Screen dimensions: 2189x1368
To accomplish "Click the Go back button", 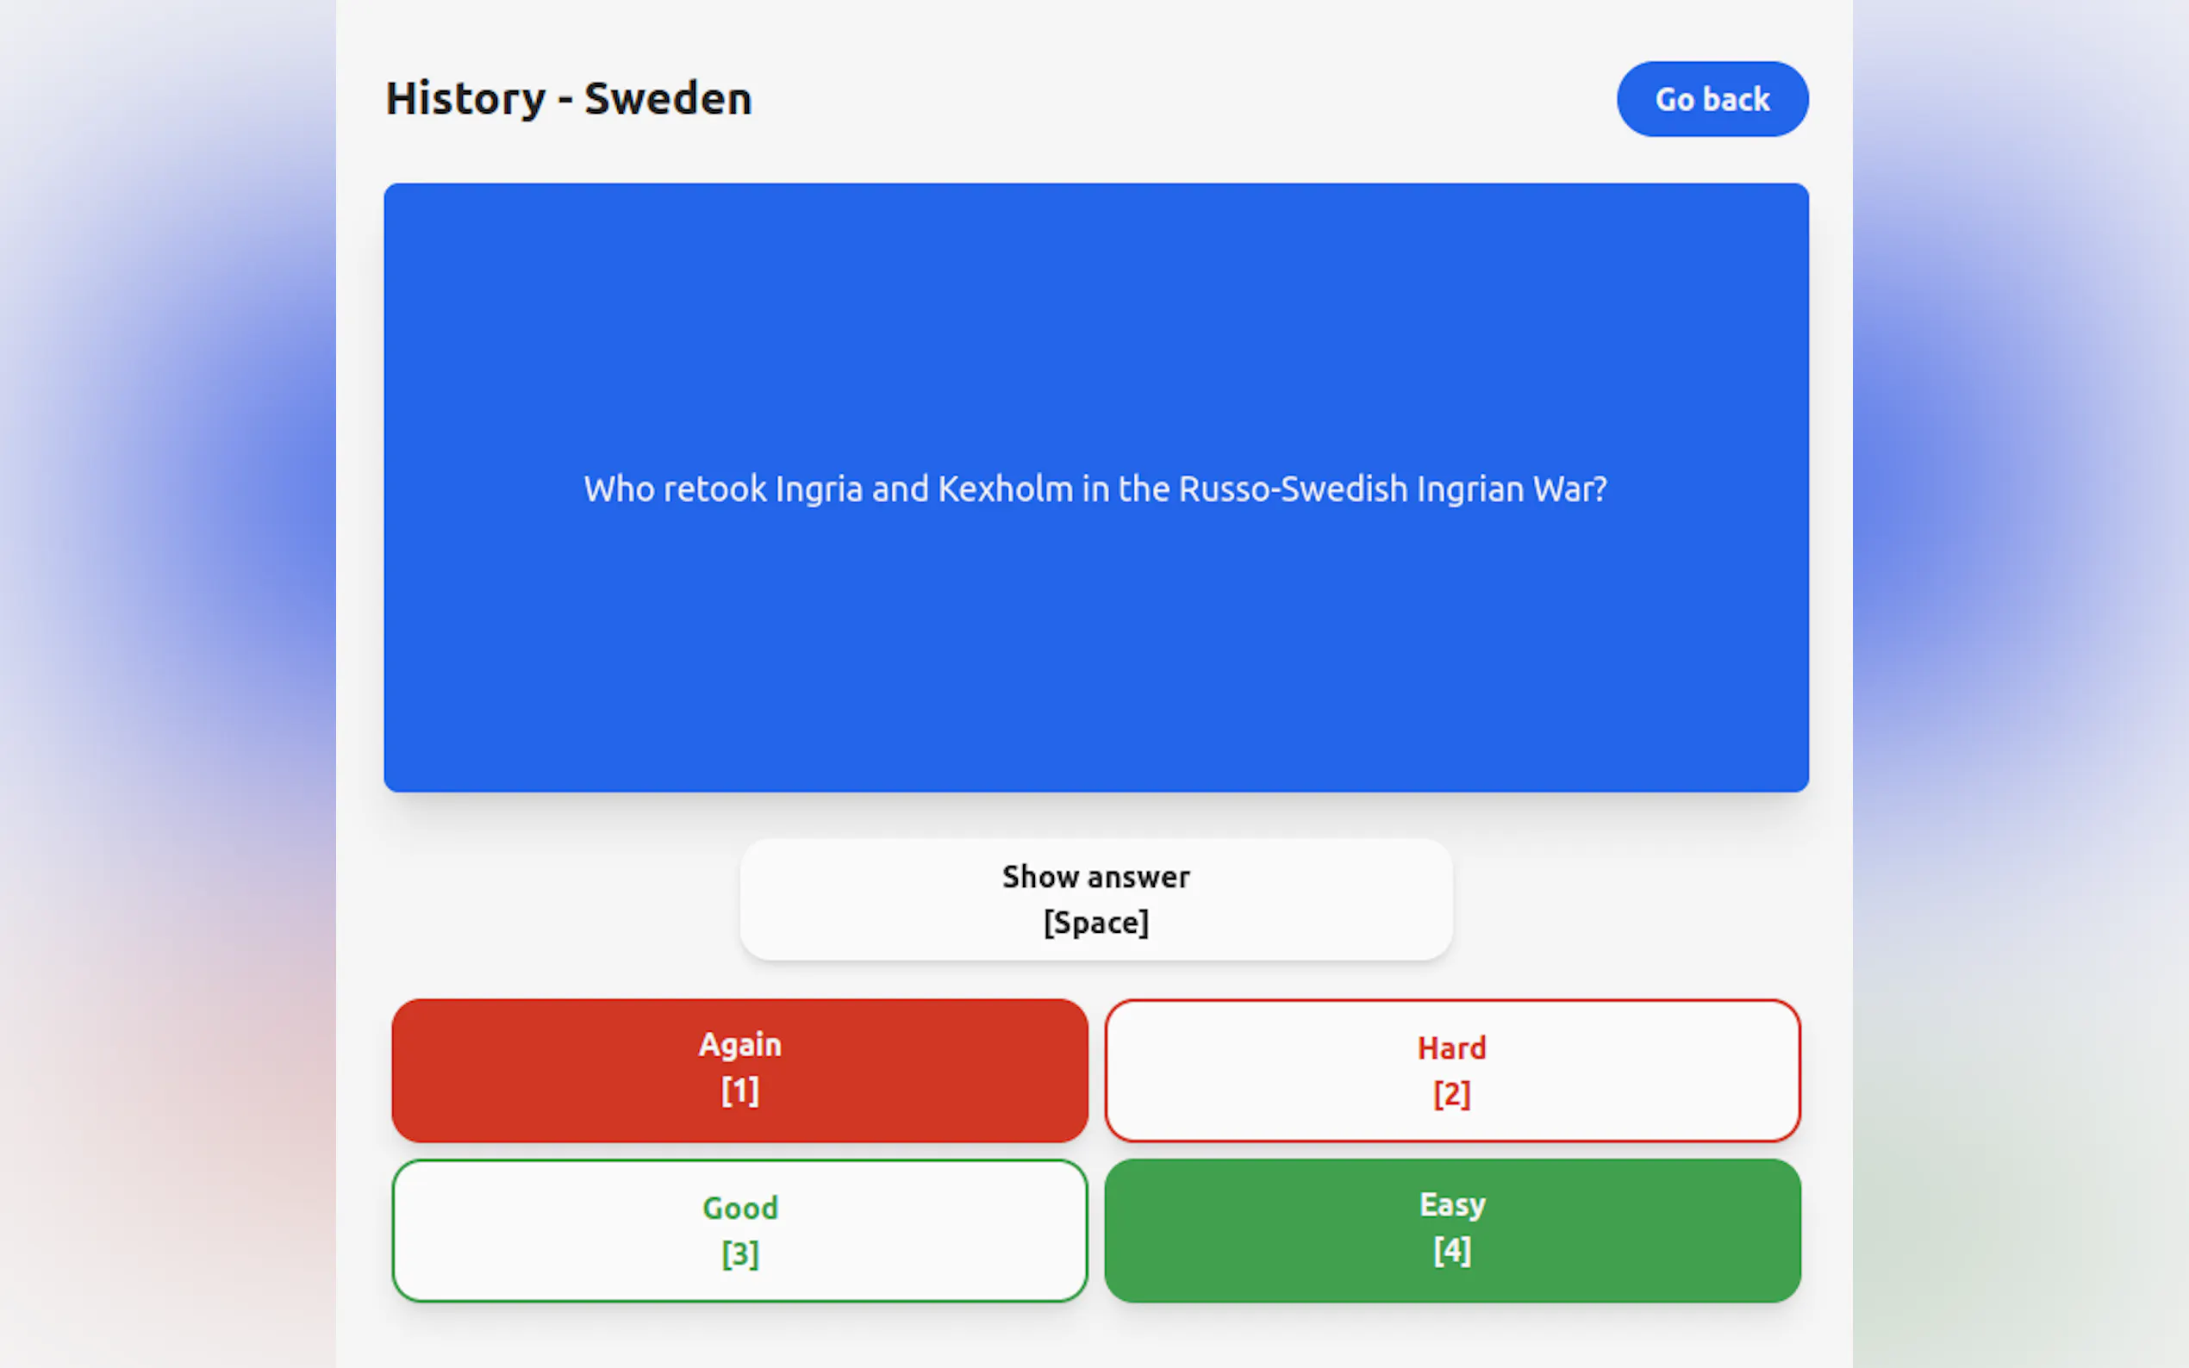I will click(1712, 98).
